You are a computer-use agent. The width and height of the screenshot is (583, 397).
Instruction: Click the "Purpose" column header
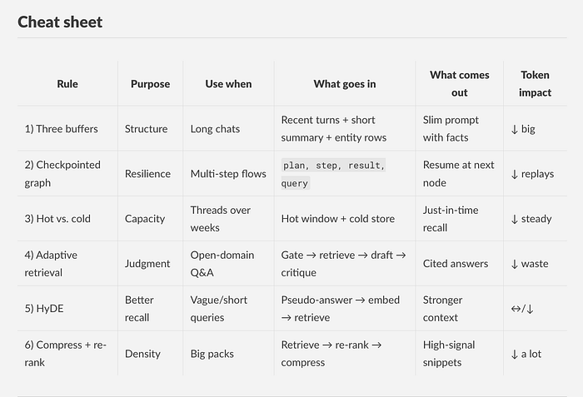tap(150, 84)
